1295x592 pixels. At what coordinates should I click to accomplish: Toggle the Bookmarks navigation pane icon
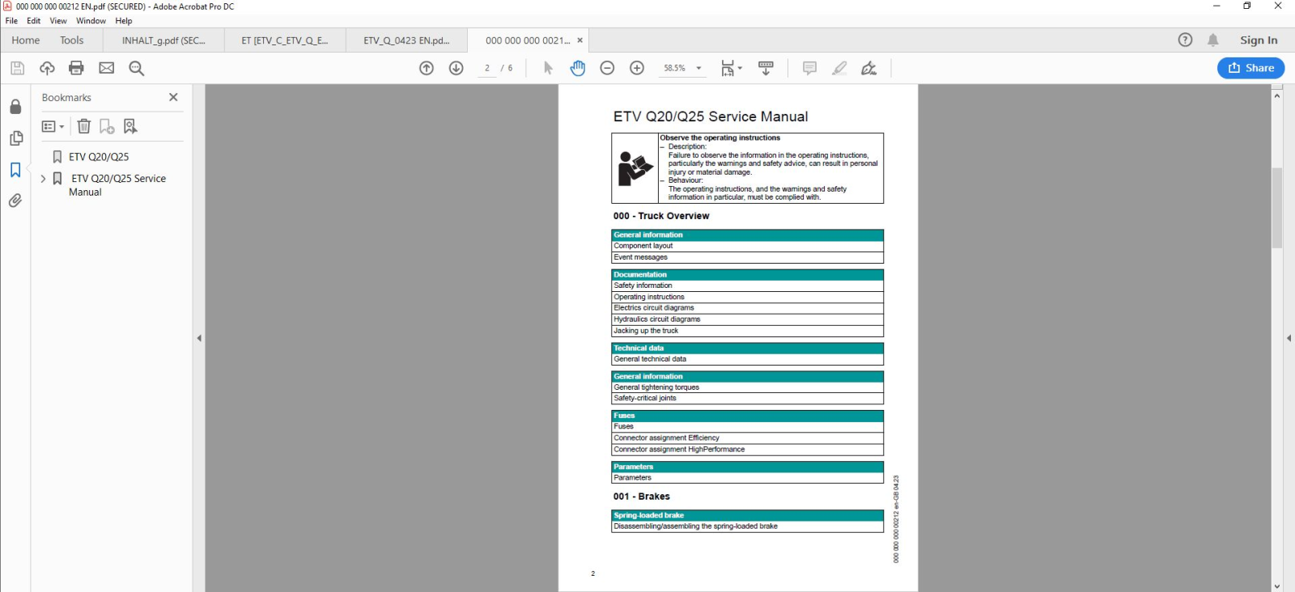coord(15,170)
